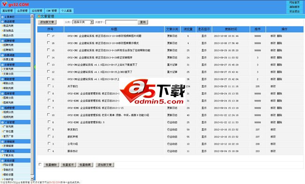Viewport: 305px width, 184px height.
Task: Collapse the 帮助管理 sidebar section
Action: point(15,79)
